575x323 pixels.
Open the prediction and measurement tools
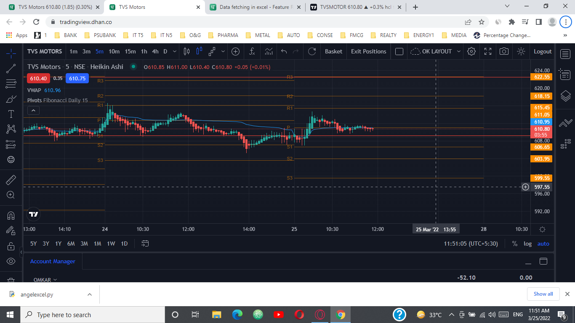[x=11, y=144]
